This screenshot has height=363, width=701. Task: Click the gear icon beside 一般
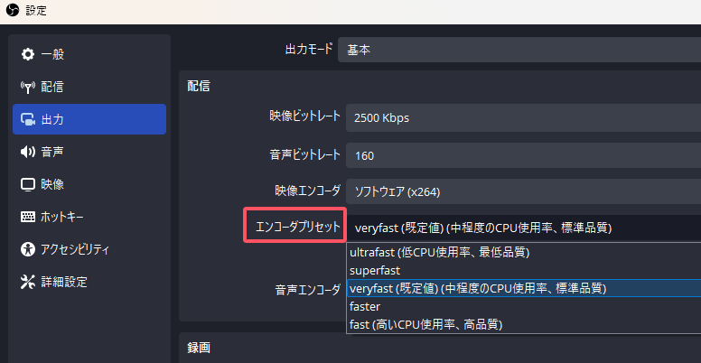27,54
